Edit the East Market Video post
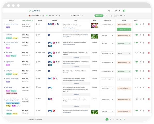Viewport: 154px width, 124px height. click(140, 71)
